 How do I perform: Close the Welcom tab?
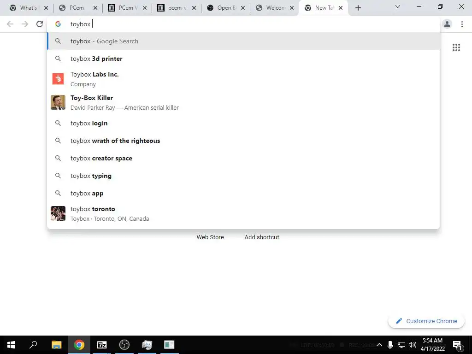(292, 8)
